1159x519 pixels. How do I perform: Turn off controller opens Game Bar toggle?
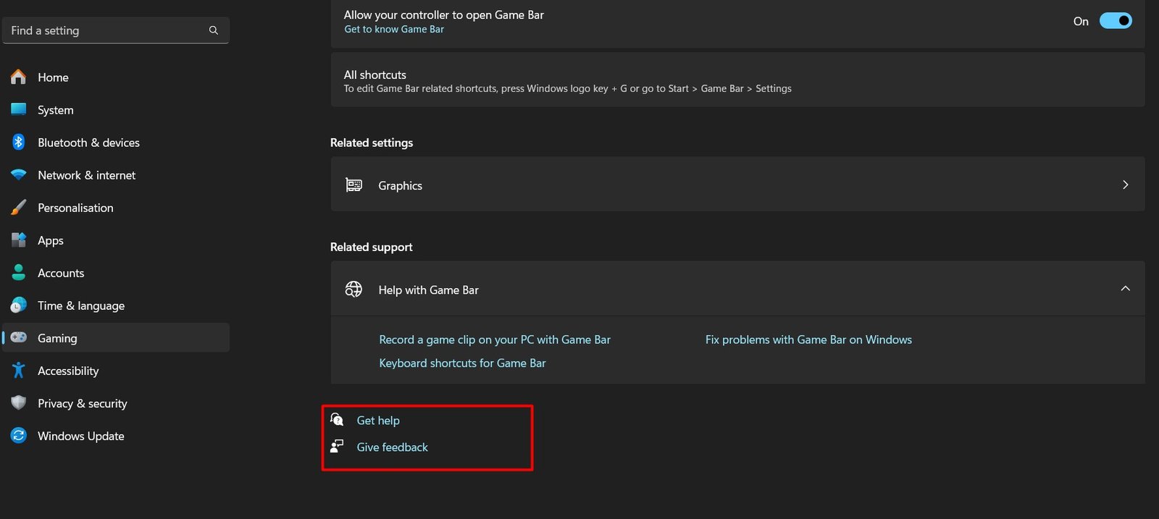1116,21
